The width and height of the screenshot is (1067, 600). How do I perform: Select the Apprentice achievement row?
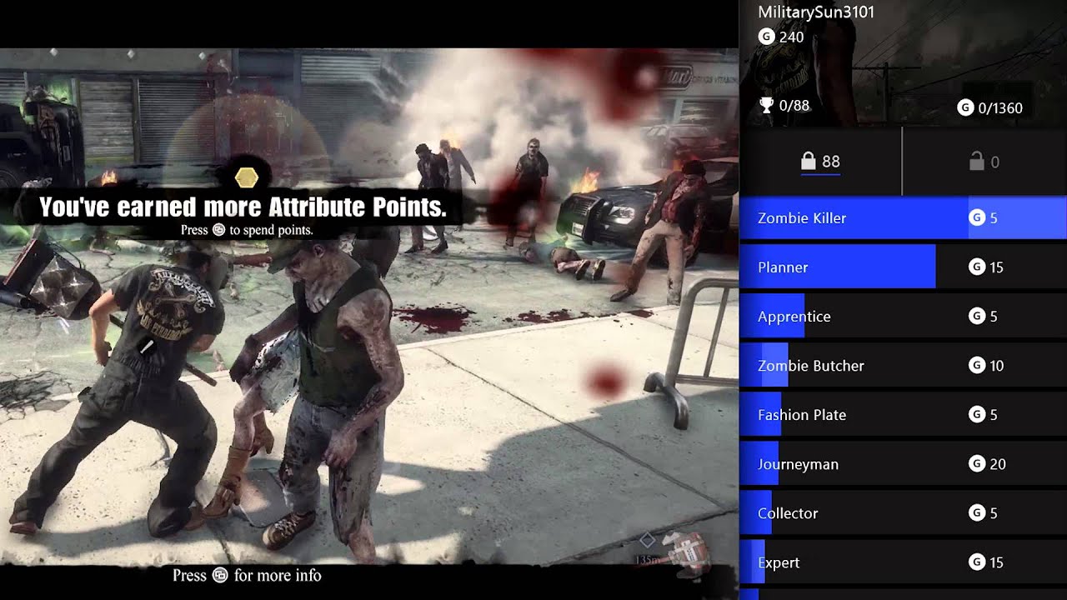click(x=904, y=317)
